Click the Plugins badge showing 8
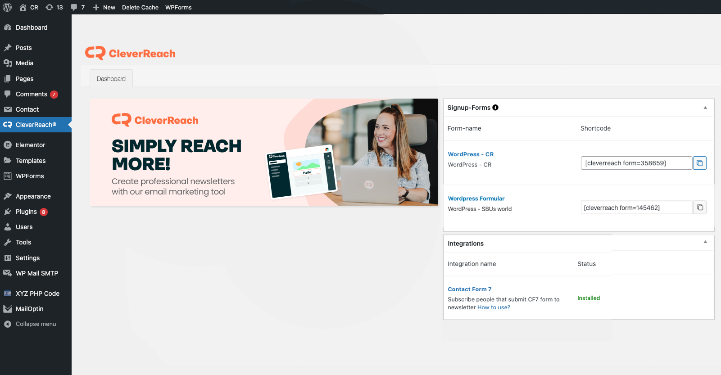Screen dimensions: 721x375 [44, 212]
